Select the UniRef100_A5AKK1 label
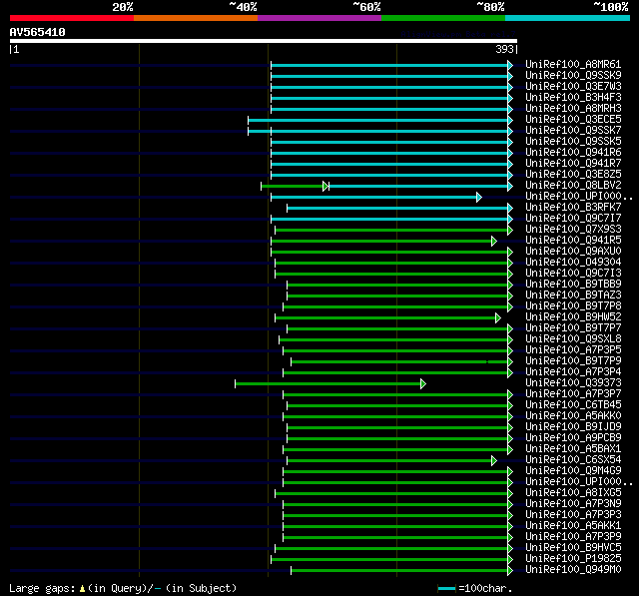Screen dimensions: 639x596 573,526
